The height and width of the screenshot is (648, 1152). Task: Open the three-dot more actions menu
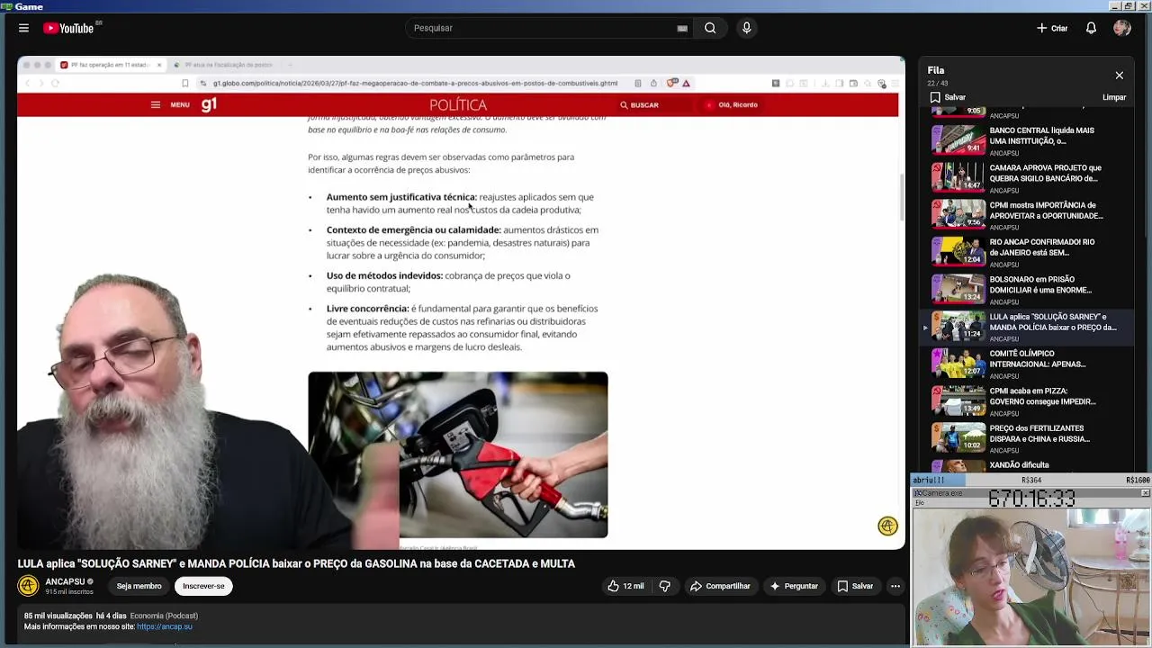[x=895, y=586]
